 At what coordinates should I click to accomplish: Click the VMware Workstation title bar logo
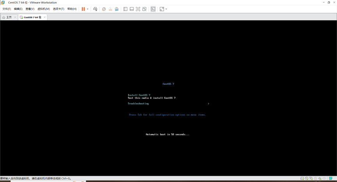tap(3, 3)
